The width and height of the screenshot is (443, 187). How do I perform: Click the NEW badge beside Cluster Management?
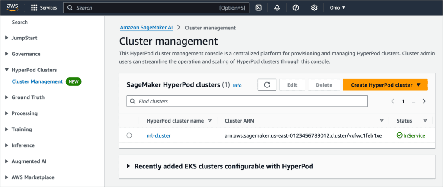(74, 82)
